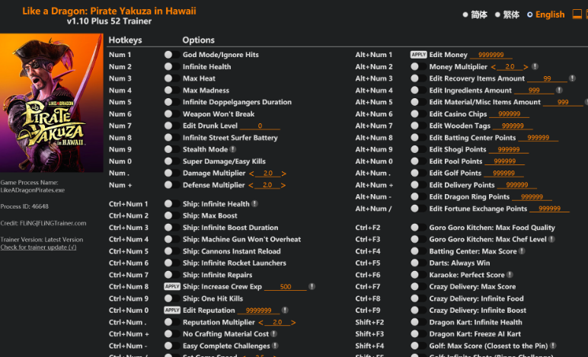This screenshot has width=588, height=357.
Task: Click info icon next to Easy Complete Challenges
Action: click(x=275, y=346)
